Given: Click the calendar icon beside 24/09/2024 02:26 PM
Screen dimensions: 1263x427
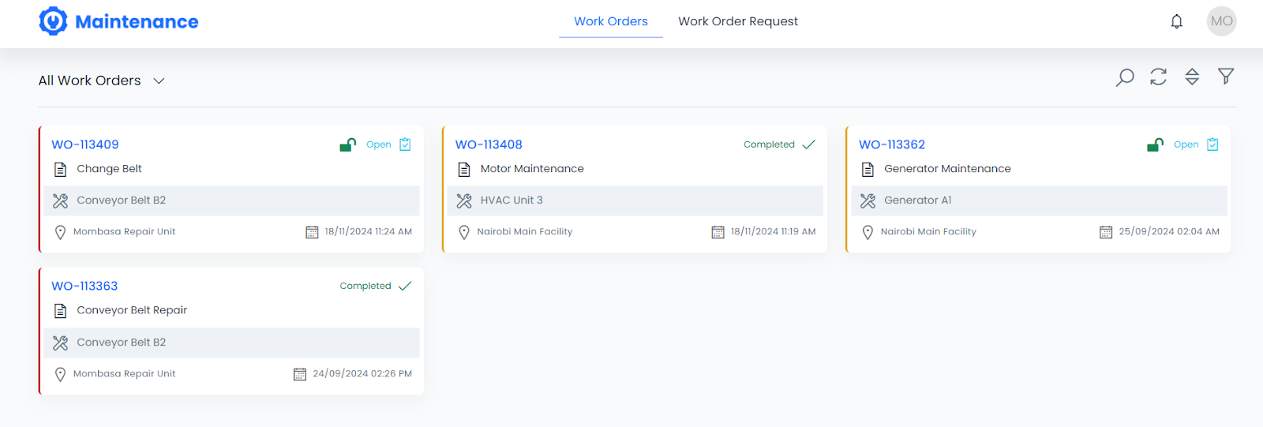Looking at the screenshot, I should pyautogui.click(x=300, y=374).
